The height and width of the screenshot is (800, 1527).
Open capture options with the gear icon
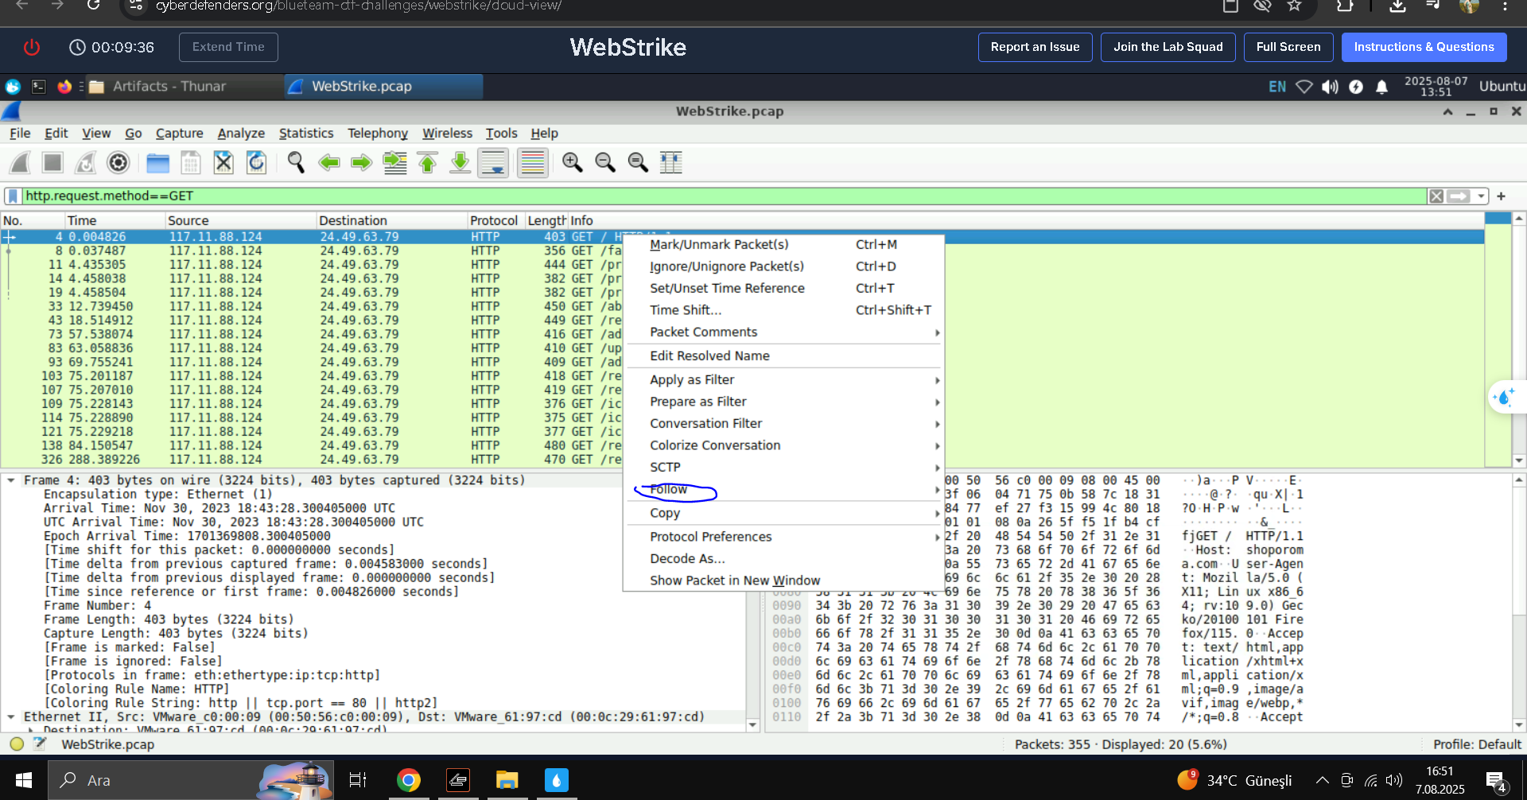click(x=118, y=163)
